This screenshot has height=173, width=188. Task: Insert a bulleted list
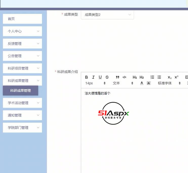click(x=159, y=77)
